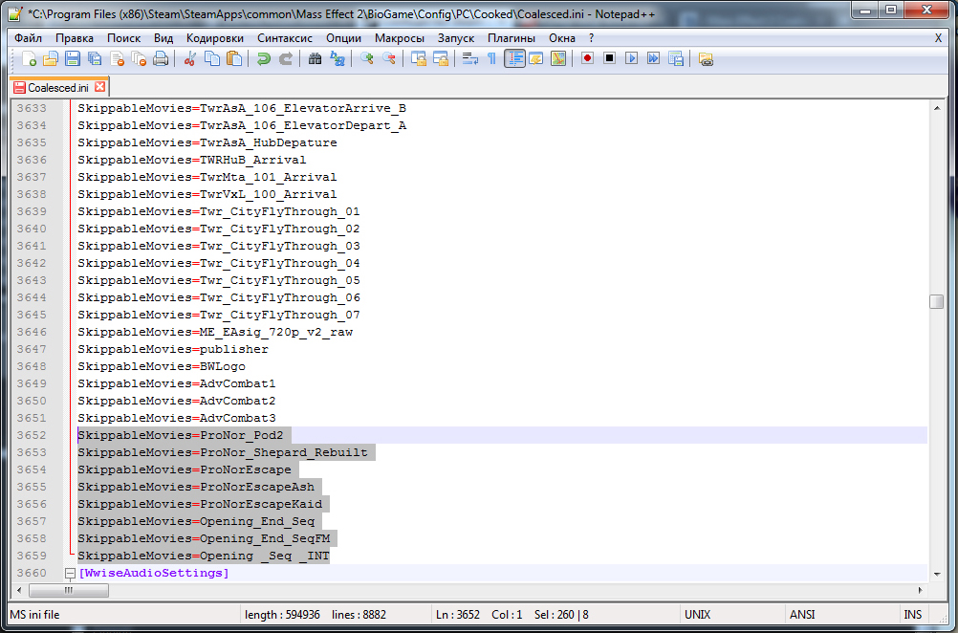Toggle Word Wrap toolbar icon

(x=469, y=58)
